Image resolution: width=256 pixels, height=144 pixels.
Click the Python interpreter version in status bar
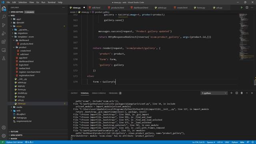click(14, 142)
